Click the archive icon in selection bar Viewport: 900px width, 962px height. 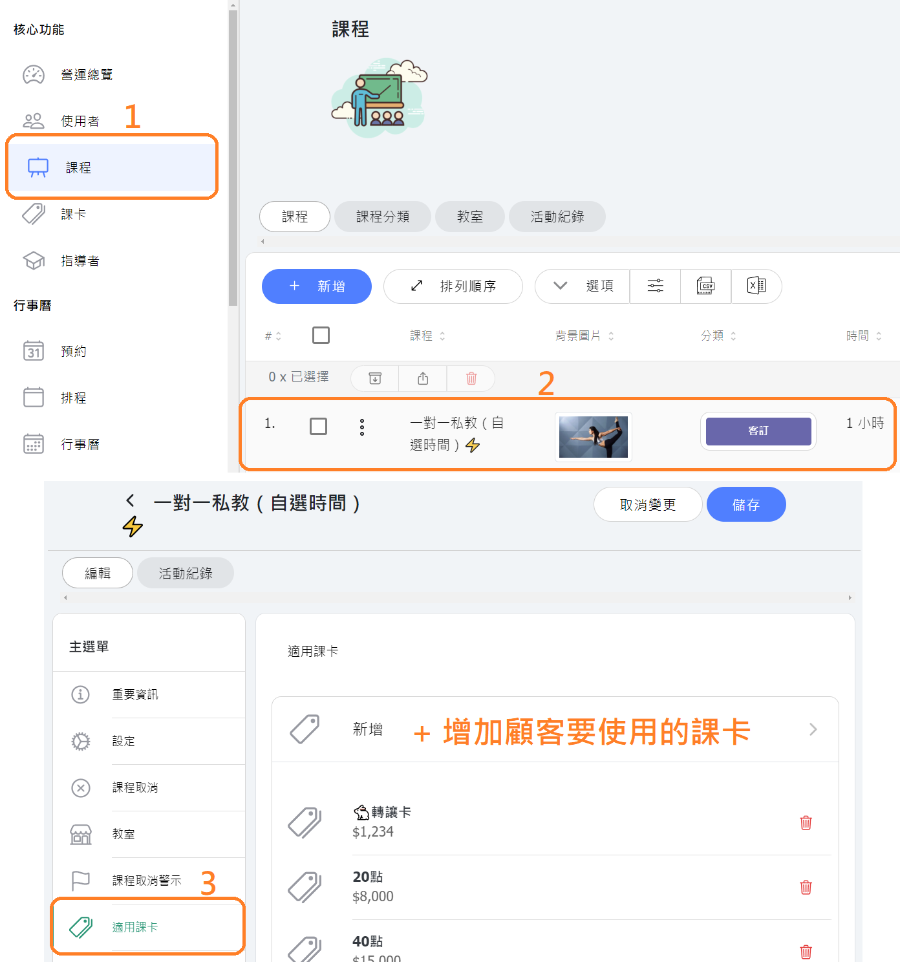pos(375,378)
